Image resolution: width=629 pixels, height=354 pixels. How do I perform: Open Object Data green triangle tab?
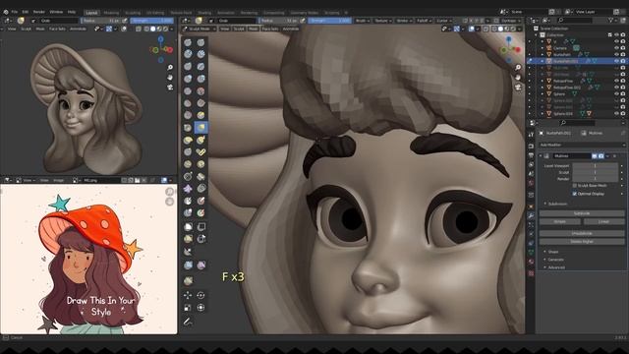click(531, 253)
